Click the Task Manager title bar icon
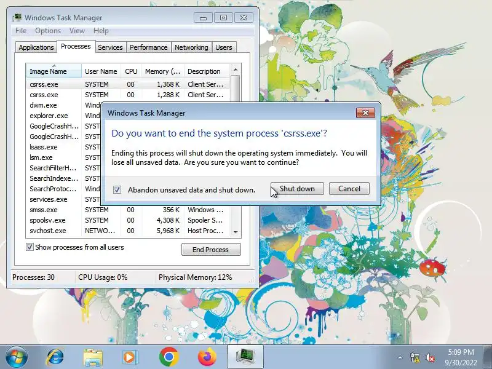The height and width of the screenshot is (369, 492). coord(17,18)
